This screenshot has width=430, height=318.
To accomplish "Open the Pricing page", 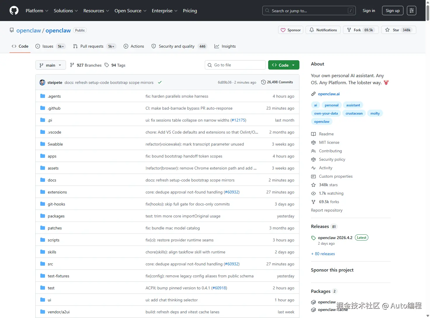I will tap(190, 11).
